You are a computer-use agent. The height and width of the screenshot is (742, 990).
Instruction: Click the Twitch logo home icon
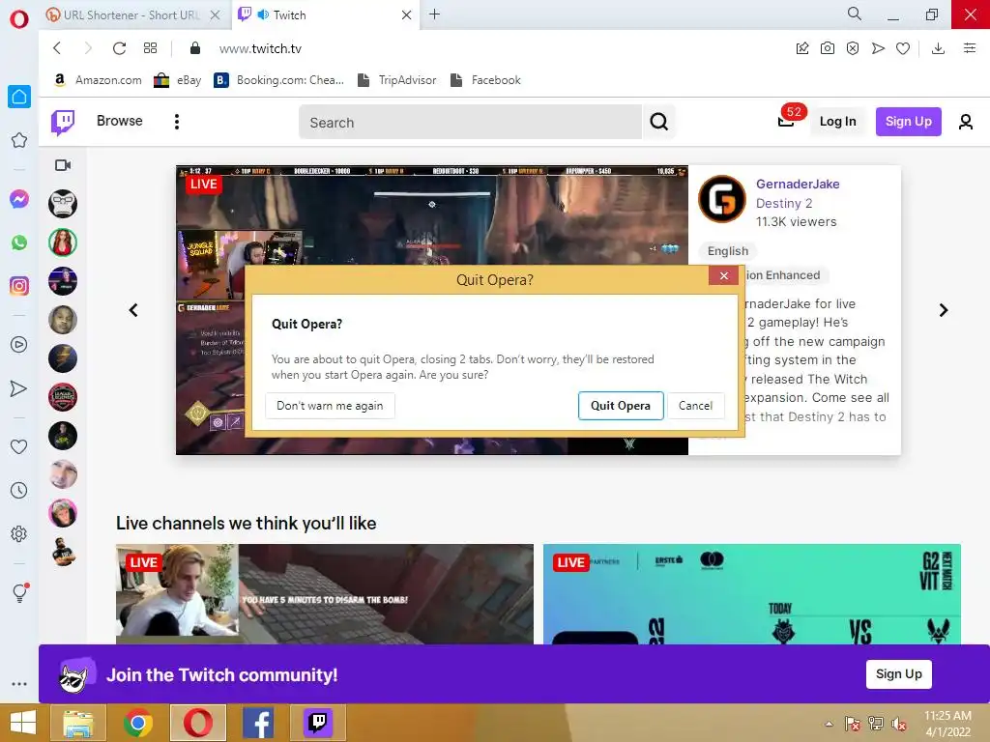point(63,122)
